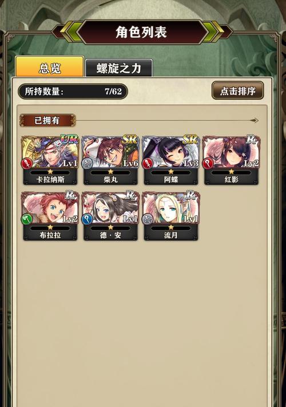Select the 柴丸 SR character card
Image resolution: width=286 pixels, height=407 pixels.
[x=110, y=160]
